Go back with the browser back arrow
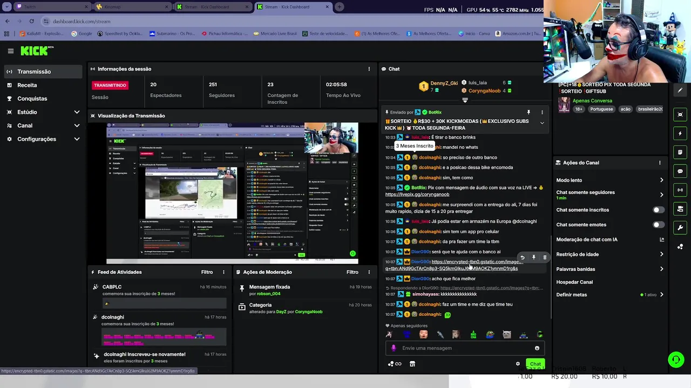The height and width of the screenshot is (388, 691). [x=8, y=21]
